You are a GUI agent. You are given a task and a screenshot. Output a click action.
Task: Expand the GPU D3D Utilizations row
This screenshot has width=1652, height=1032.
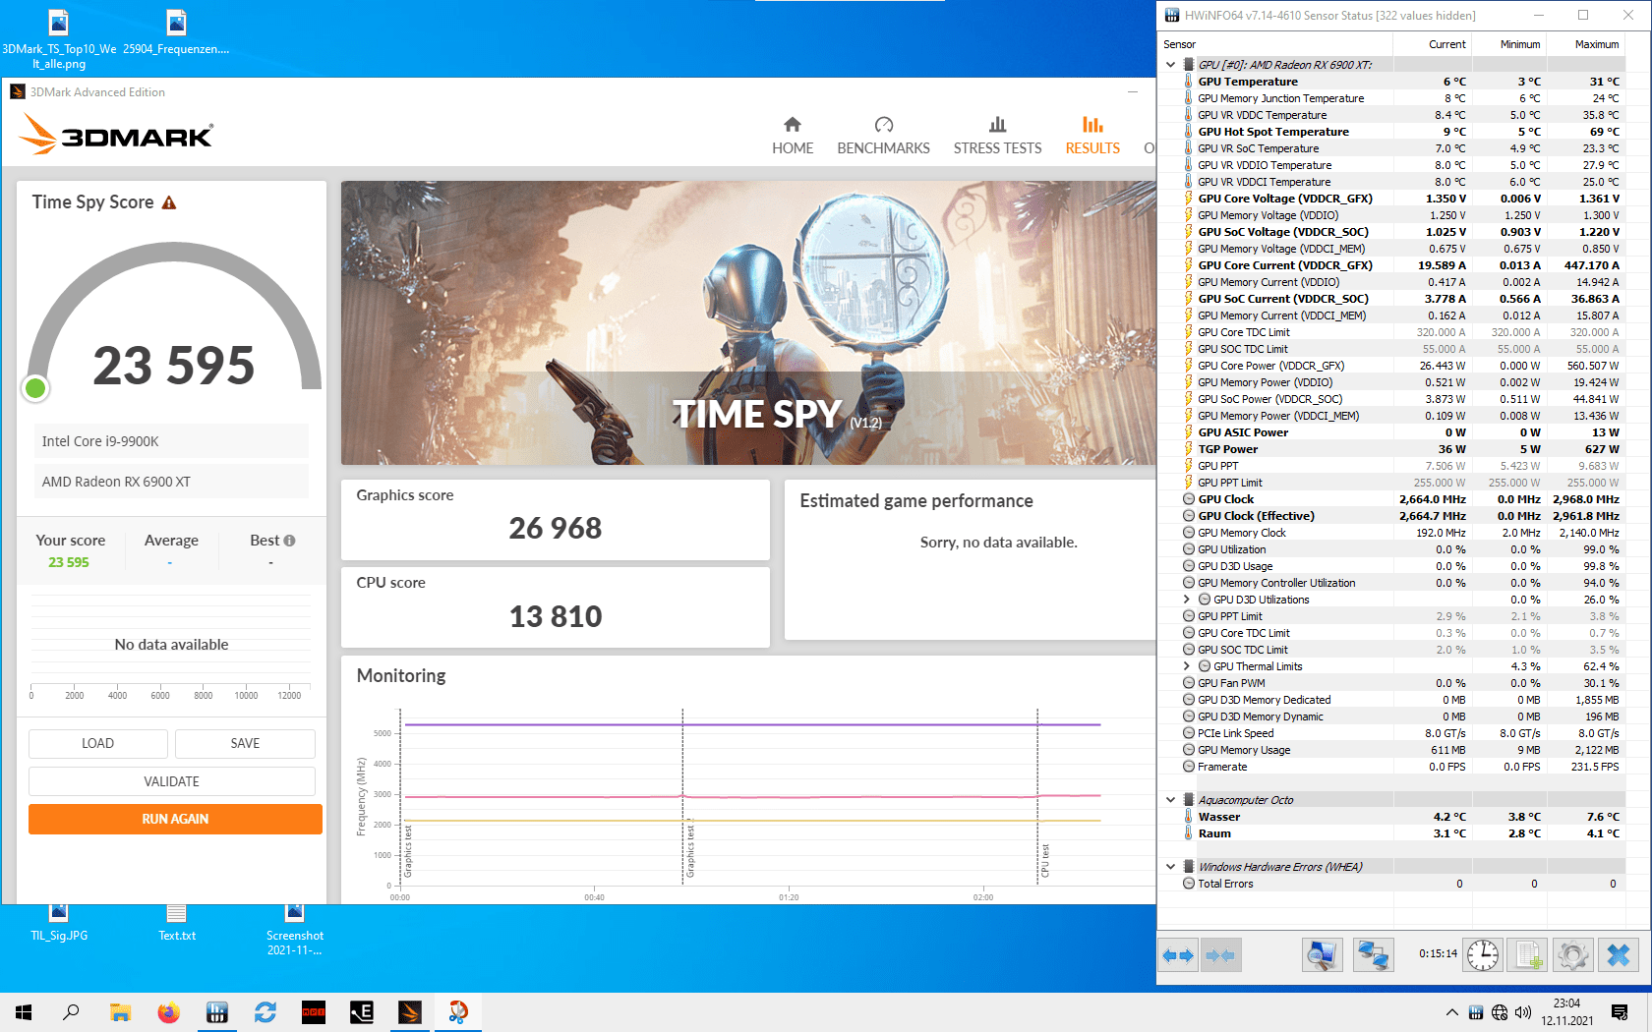pos(1186,600)
